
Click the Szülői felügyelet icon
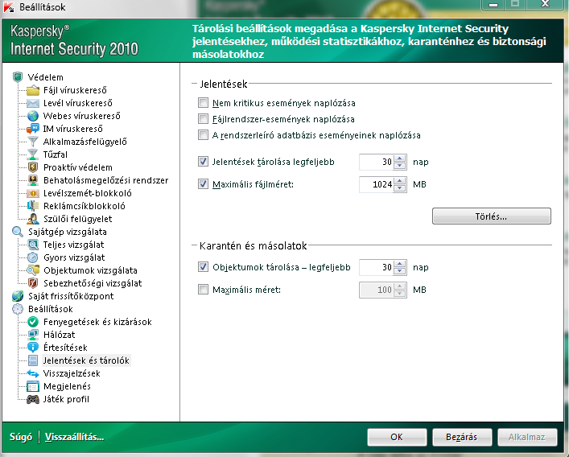pos(33,219)
